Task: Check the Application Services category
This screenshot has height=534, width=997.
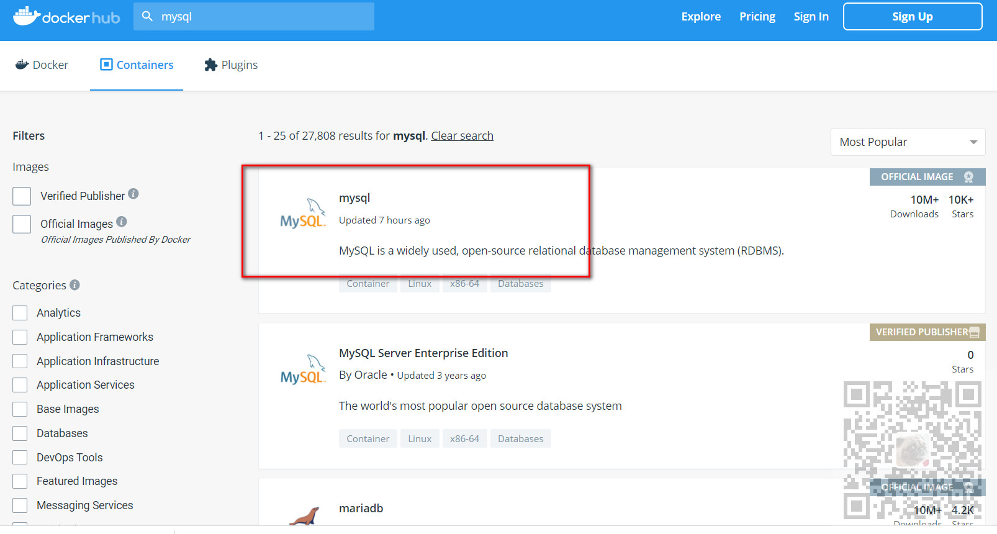Action: pyautogui.click(x=20, y=385)
